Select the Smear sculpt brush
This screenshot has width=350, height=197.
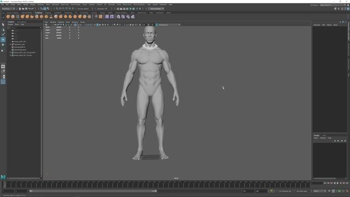click(75, 16)
